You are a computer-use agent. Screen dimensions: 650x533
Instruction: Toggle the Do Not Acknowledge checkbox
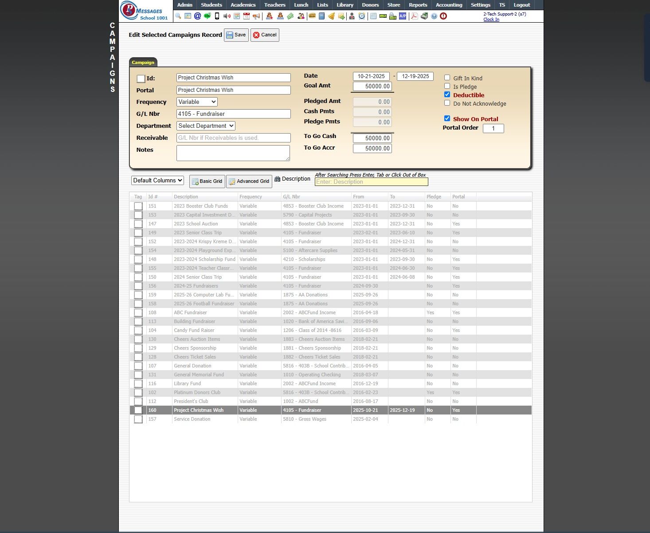[x=447, y=103]
